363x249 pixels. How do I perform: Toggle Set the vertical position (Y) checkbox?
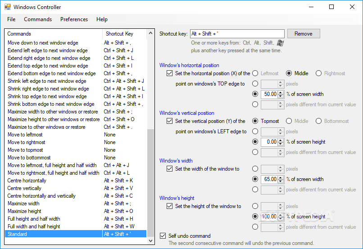coord(169,121)
